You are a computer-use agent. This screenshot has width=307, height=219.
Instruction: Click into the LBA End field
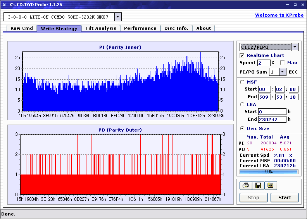click(x=272, y=120)
